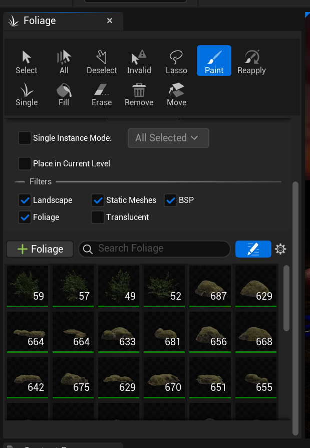Click the Remove trash can tool
The height and width of the screenshot is (448, 310).
pos(139,94)
